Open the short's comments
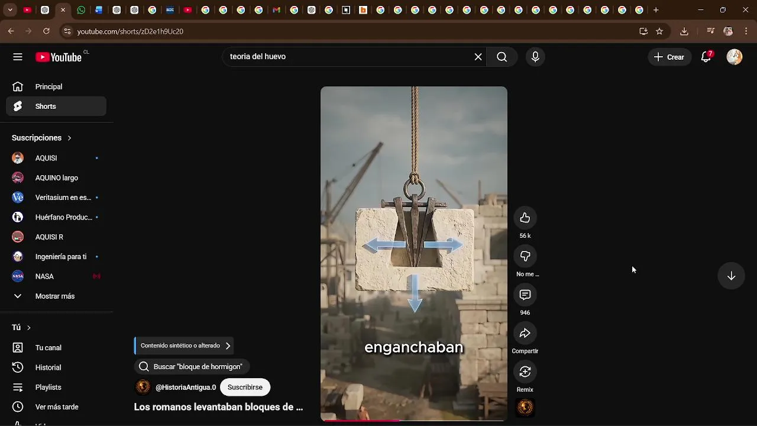 (525, 295)
